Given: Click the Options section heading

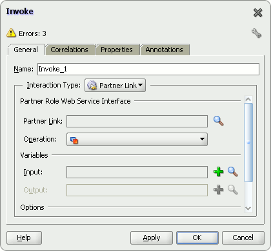Looking at the screenshot, I should [32, 207].
